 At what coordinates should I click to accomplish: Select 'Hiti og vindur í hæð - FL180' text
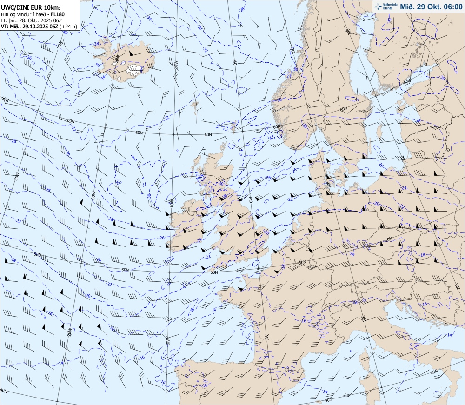pos(33,14)
